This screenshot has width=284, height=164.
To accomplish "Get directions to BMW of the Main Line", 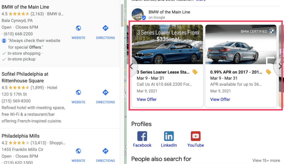I will (105, 32).
